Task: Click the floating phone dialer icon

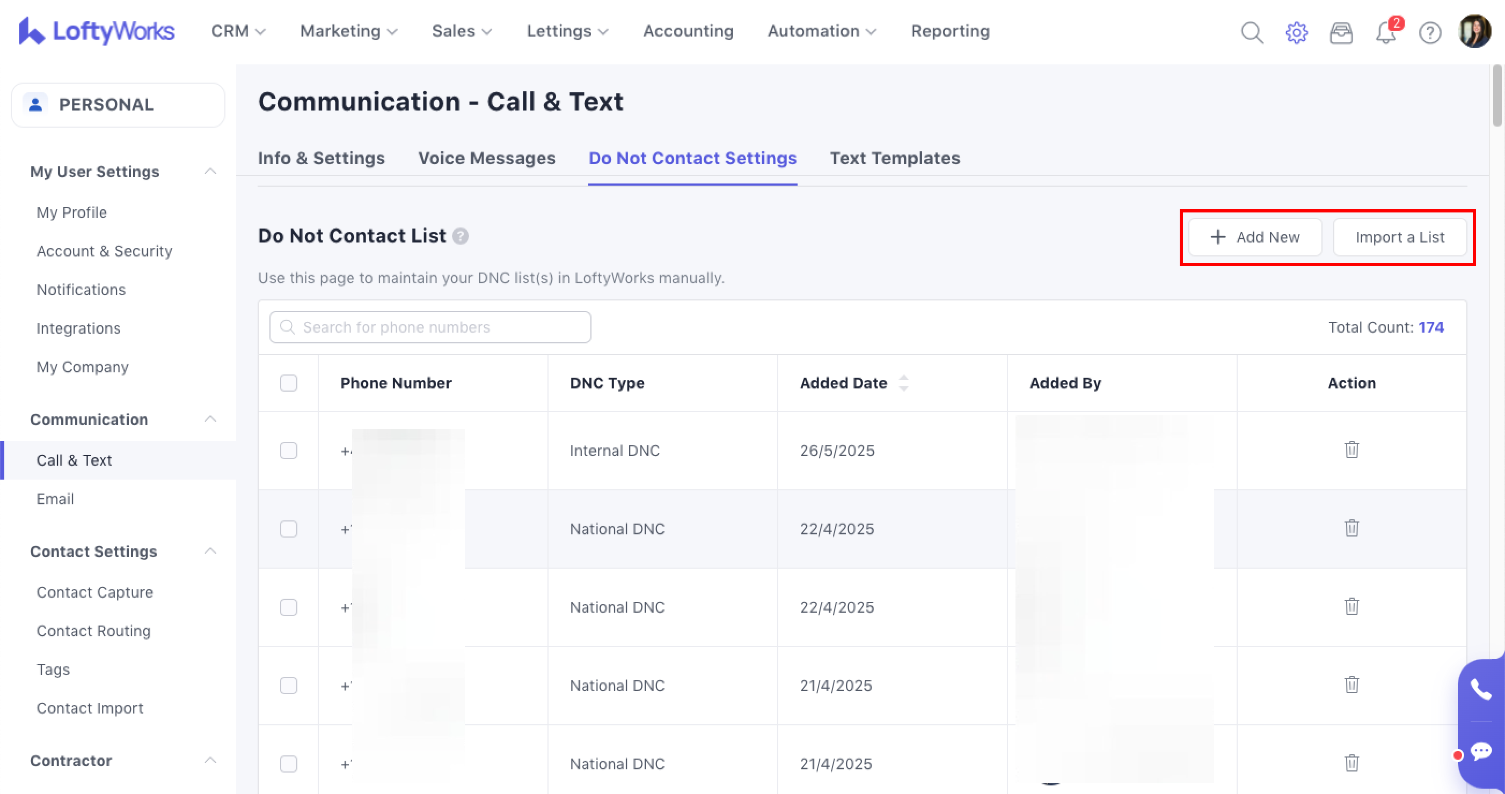Action: click(1480, 689)
